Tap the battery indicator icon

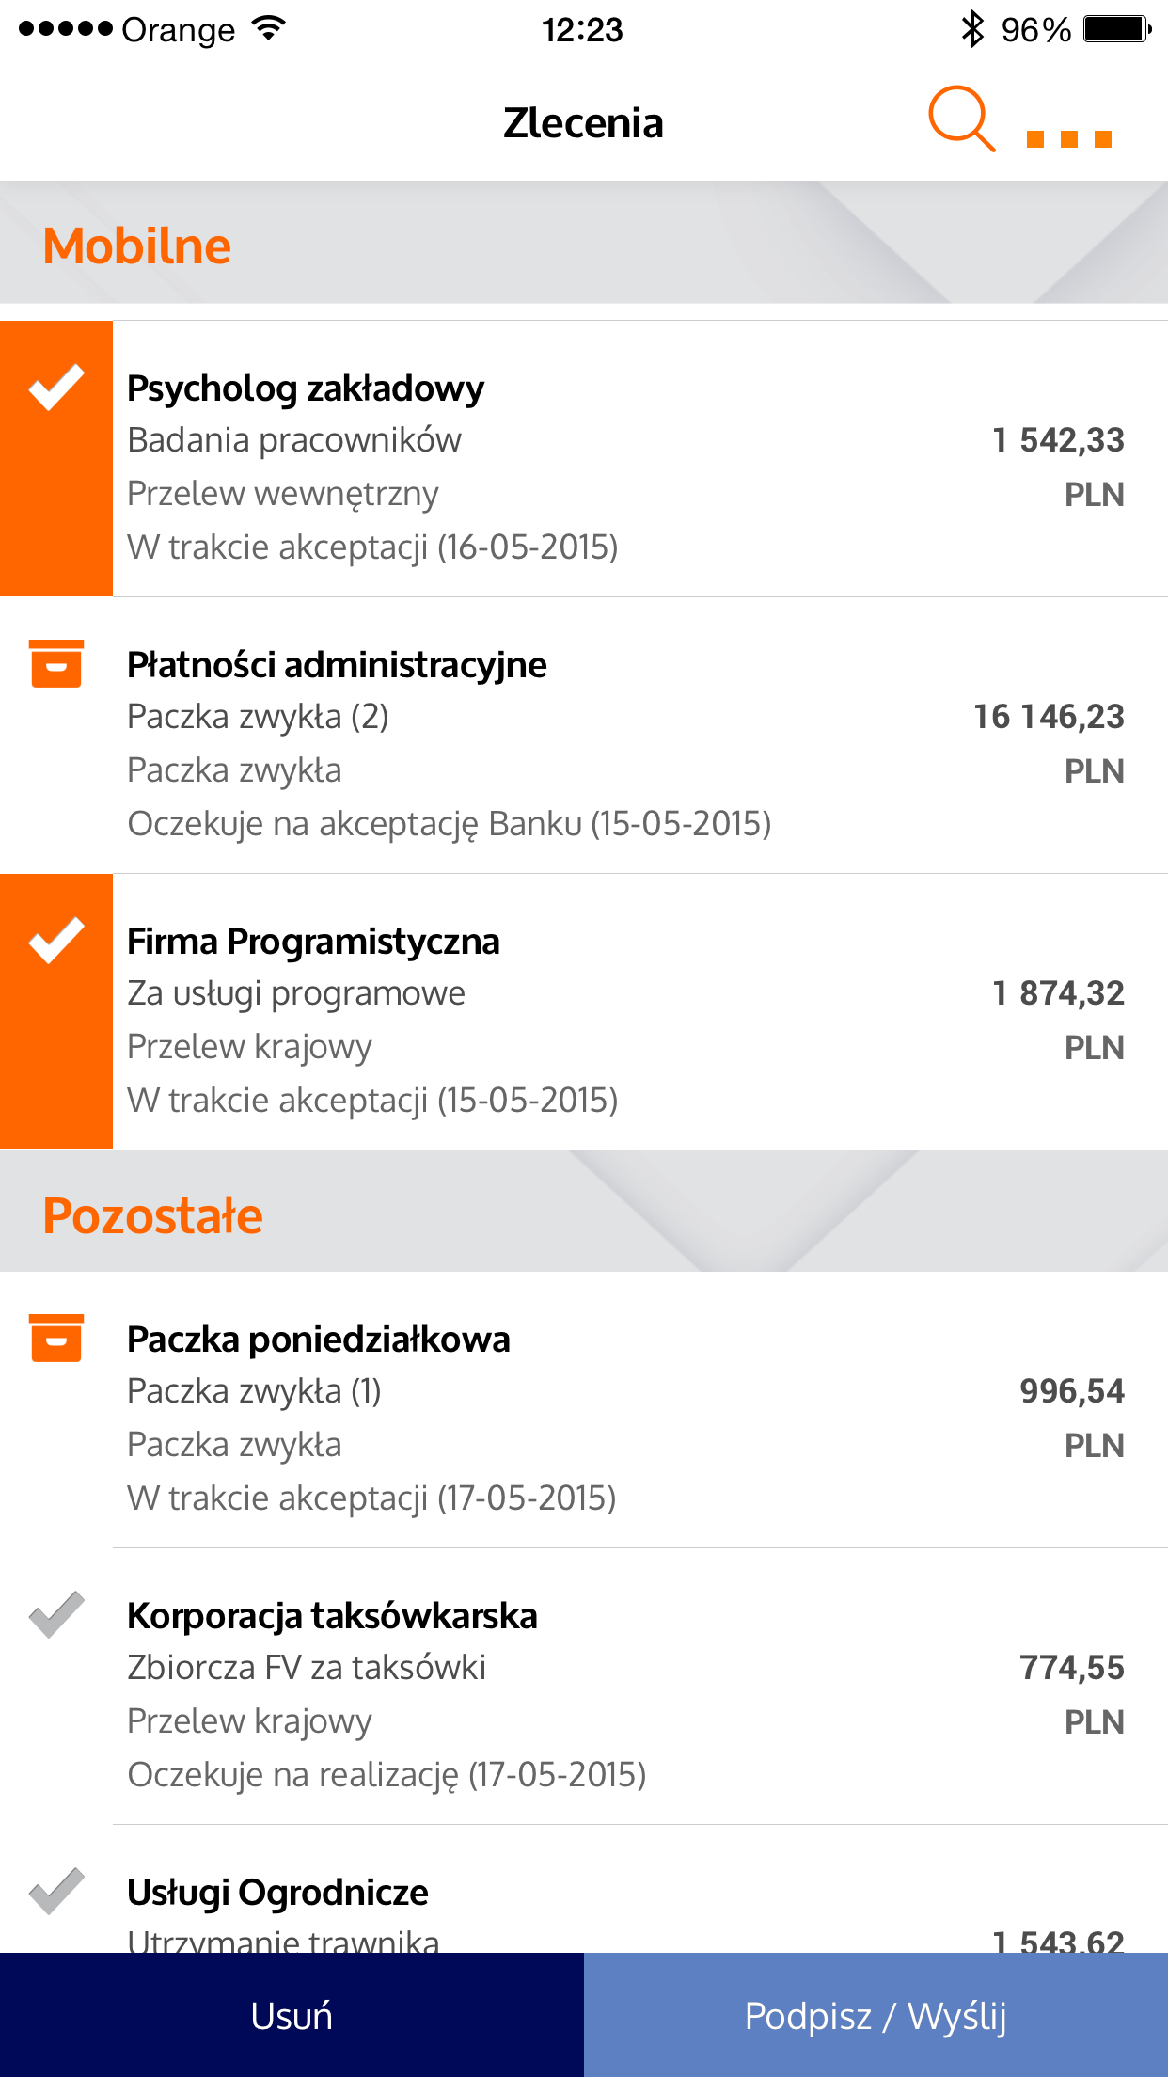pos(1117,29)
